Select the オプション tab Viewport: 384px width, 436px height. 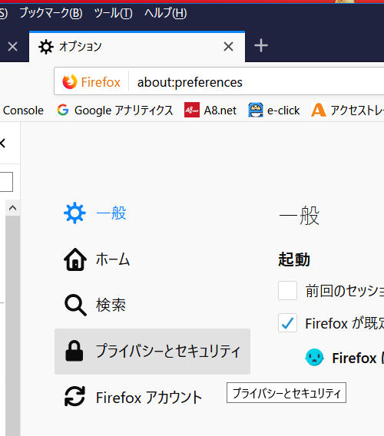pos(137,46)
